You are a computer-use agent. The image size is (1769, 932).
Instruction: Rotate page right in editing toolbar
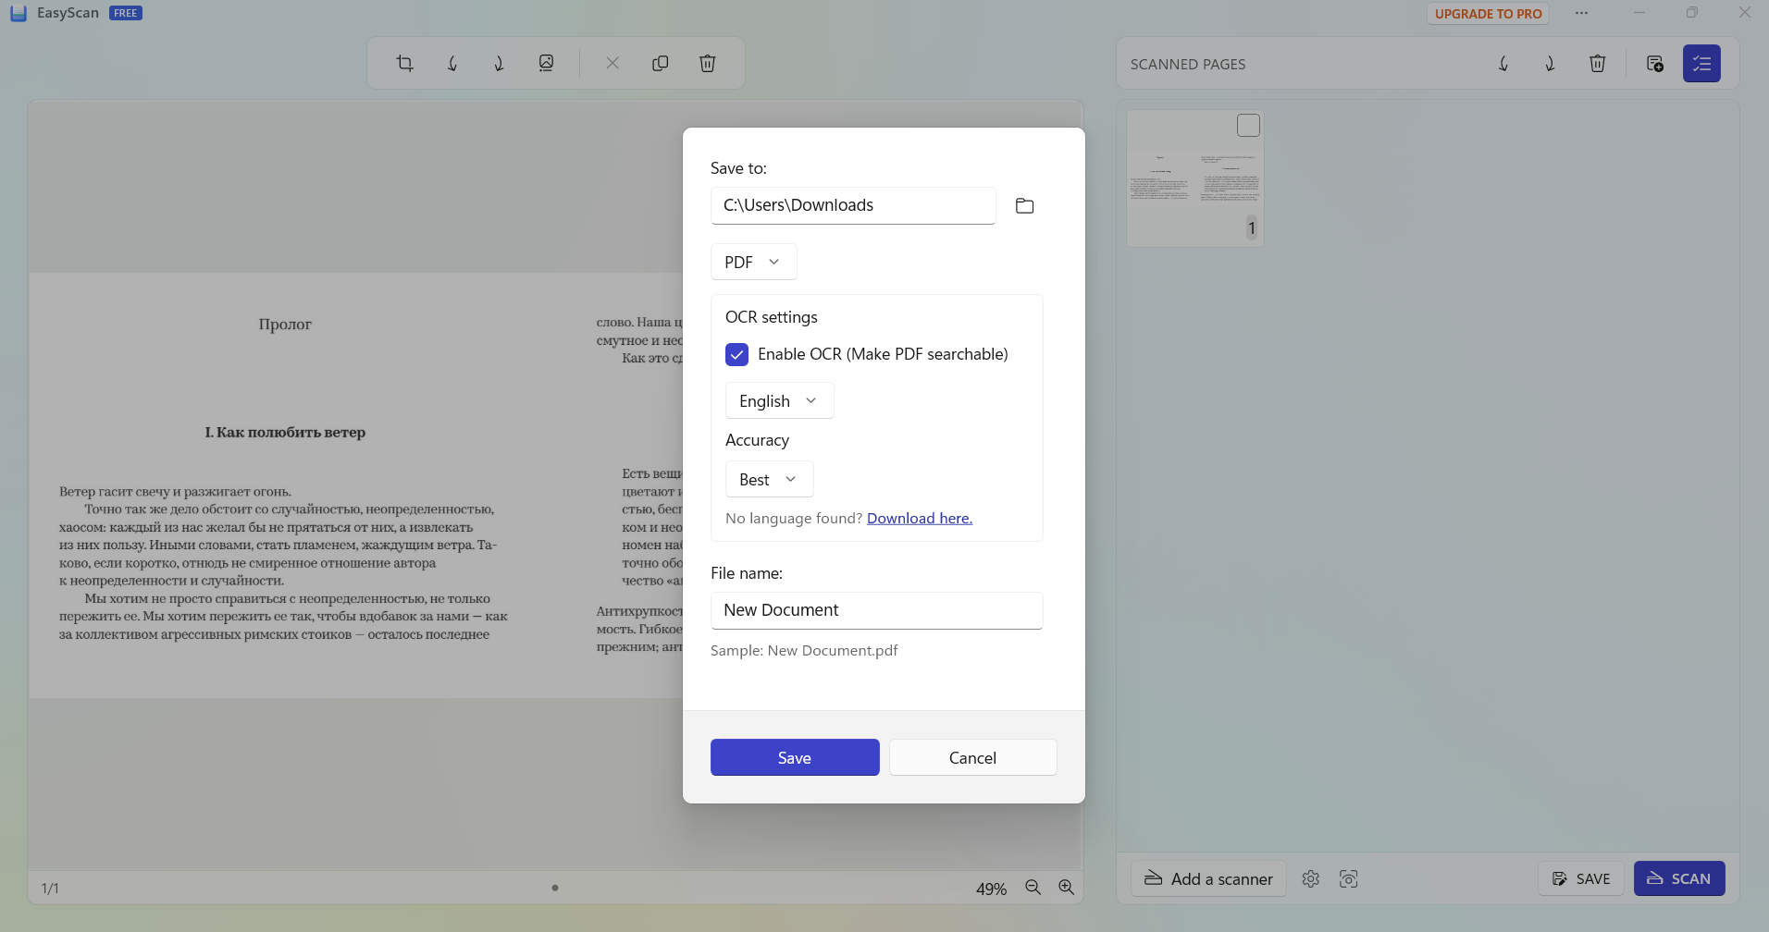pyautogui.click(x=499, y=64)
